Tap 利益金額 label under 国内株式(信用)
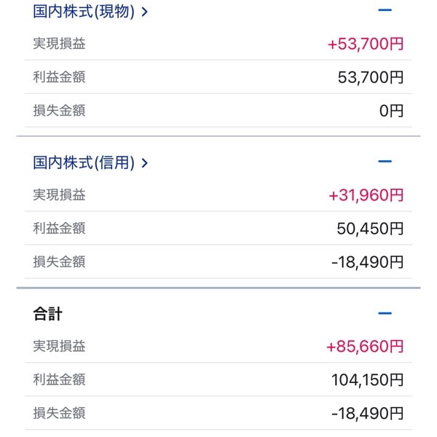Image resolution: width=437 pixels, height=437 pixels. [x=59, y=228]
